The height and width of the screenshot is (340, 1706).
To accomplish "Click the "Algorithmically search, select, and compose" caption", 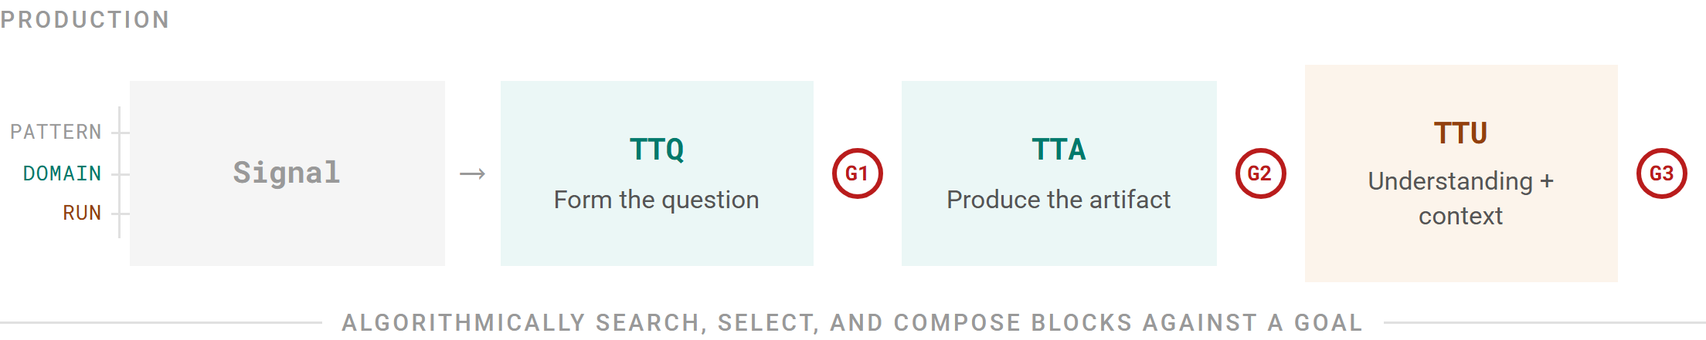I will click(852, 322).
